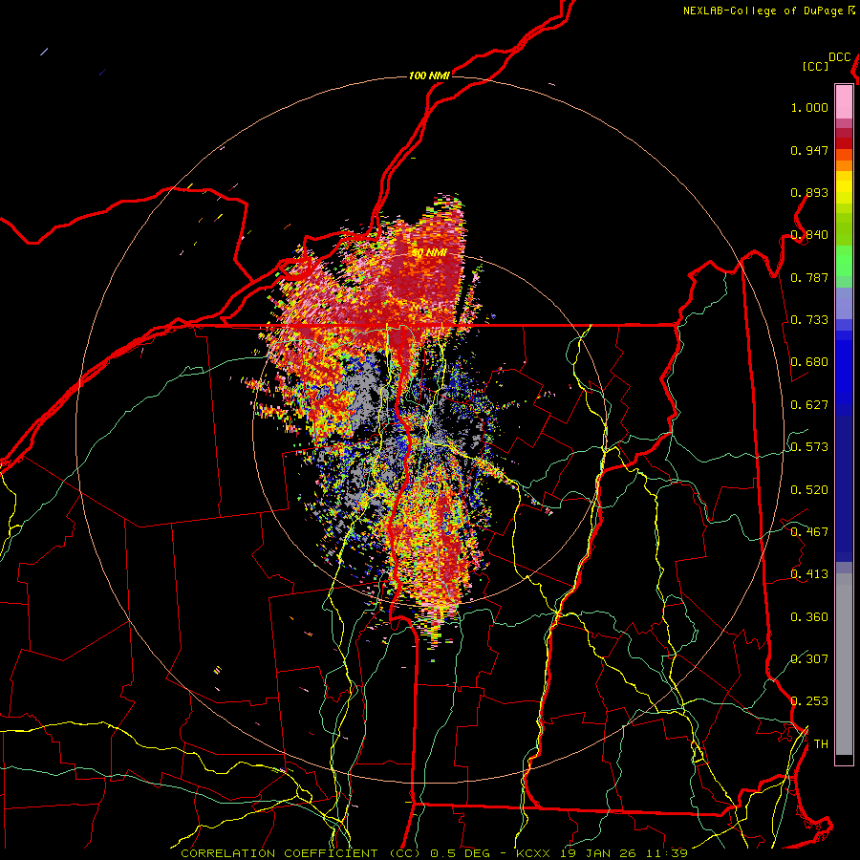Screen dimensions: 860x860
Task: Click the 0.5 DEG elevation text
Action: coord(461,853)
